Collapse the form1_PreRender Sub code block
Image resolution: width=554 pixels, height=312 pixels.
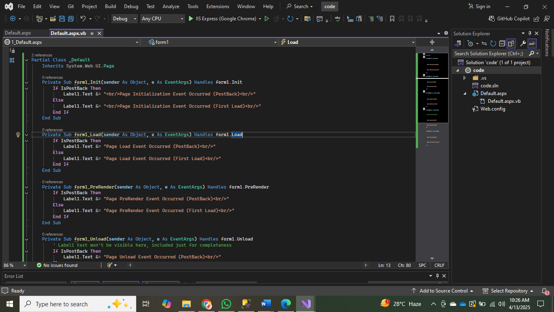[26, 187]
